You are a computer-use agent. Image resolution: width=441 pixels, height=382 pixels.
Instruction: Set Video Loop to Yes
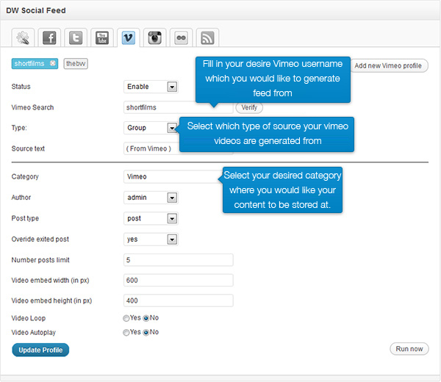(126, 318)
